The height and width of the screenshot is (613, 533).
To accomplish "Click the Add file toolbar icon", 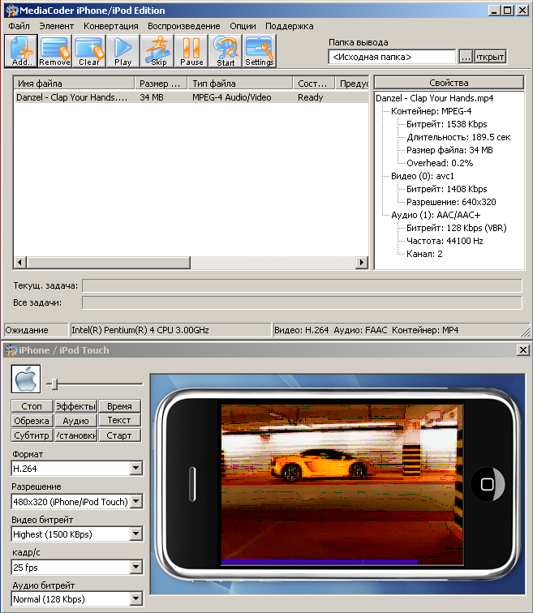I will pyautogui.click(x=21, y=50).
